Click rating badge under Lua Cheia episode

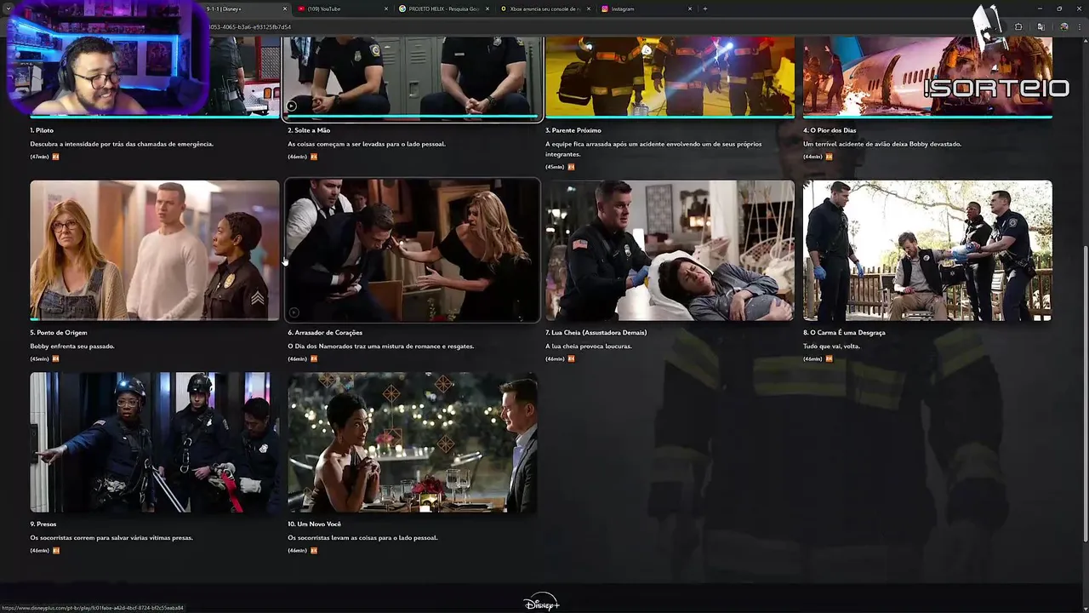(x=571, y=359)
